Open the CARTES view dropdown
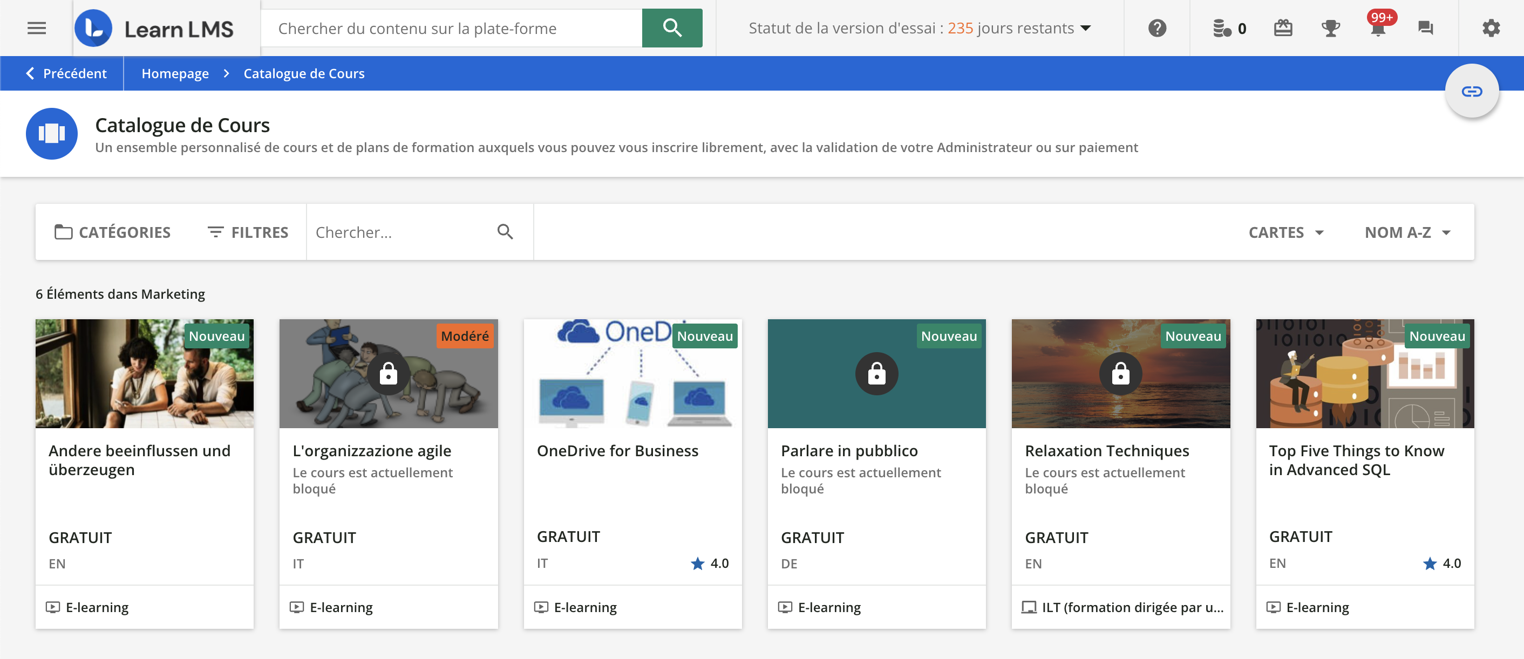The image size is (1524, 659). pyautogui.click(x=1285, y=232)
